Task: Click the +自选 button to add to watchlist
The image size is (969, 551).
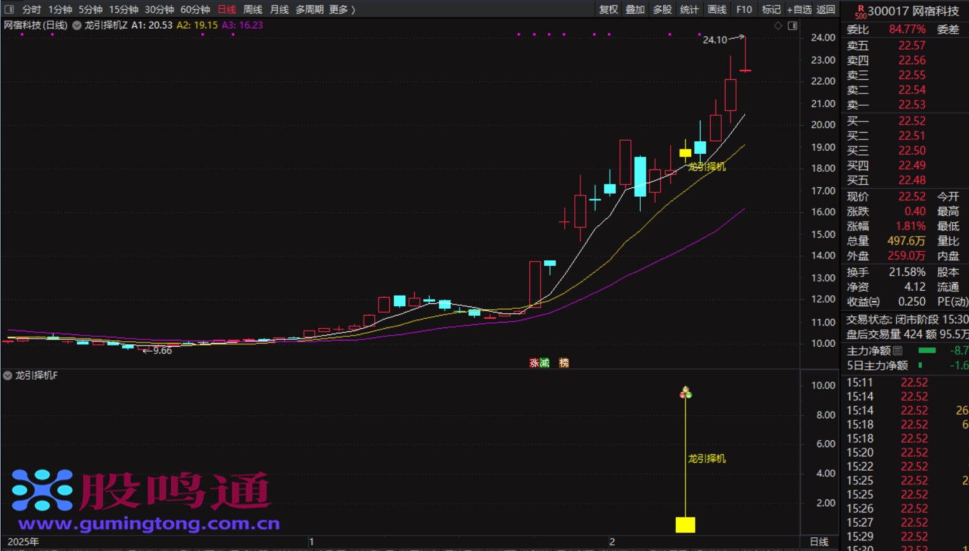Action: click(799, 9)
